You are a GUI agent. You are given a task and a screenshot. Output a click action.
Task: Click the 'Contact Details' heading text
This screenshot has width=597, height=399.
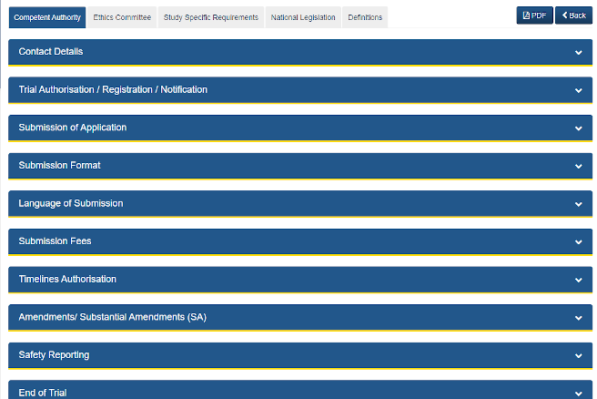tap(51, 51)
